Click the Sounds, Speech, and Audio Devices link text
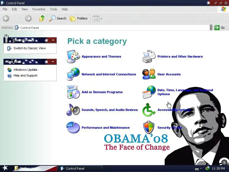 110,110
